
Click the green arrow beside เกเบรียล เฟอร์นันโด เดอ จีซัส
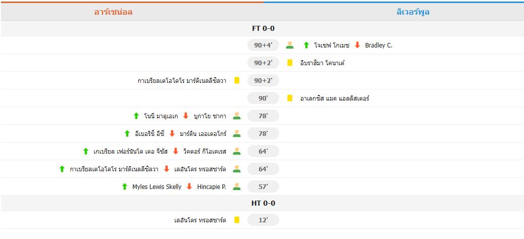pyautogui.click(x=85, y=152)
